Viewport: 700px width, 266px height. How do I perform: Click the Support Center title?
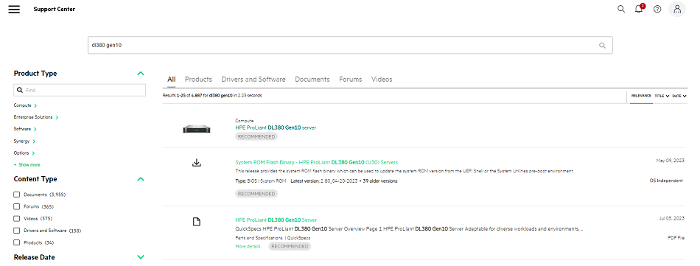54,9
